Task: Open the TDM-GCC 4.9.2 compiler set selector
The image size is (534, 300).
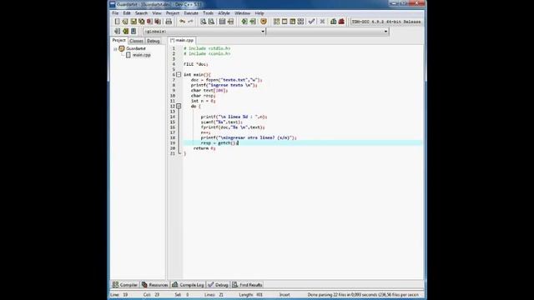Action: 386,22
